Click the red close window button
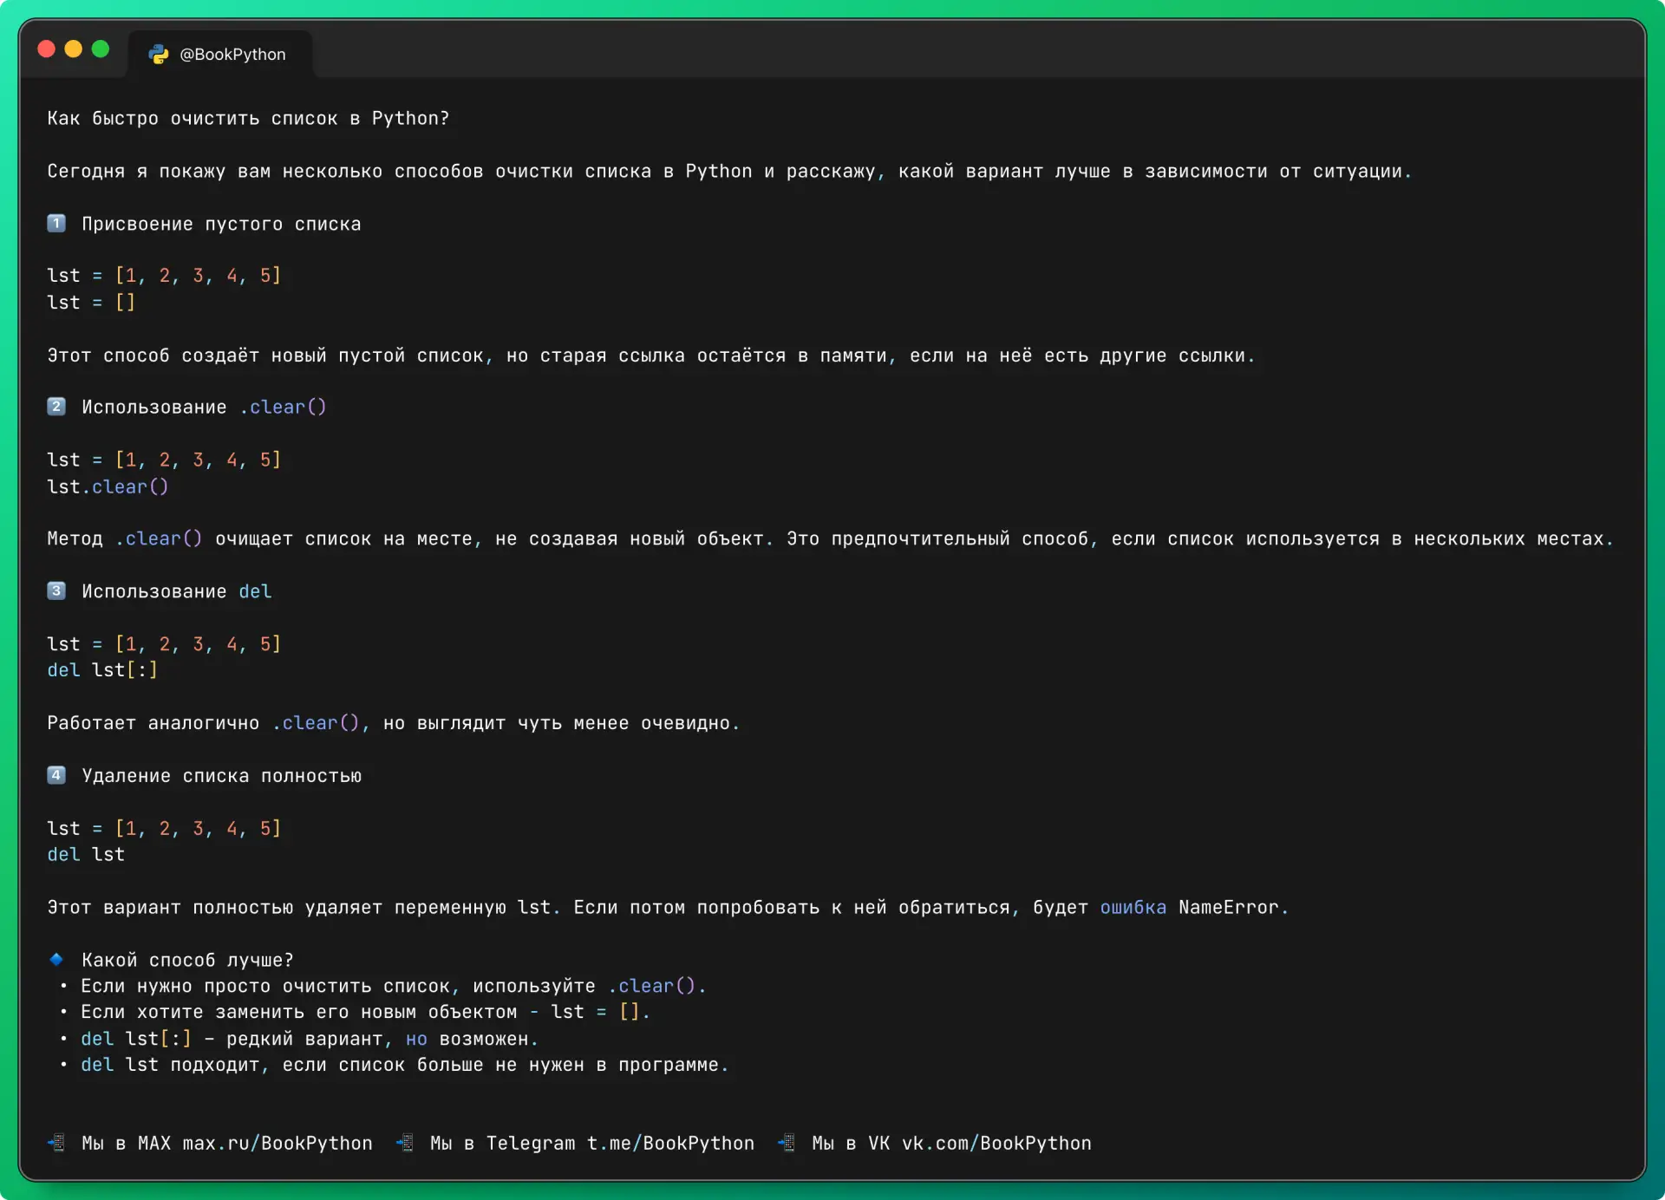 point(47,49)
